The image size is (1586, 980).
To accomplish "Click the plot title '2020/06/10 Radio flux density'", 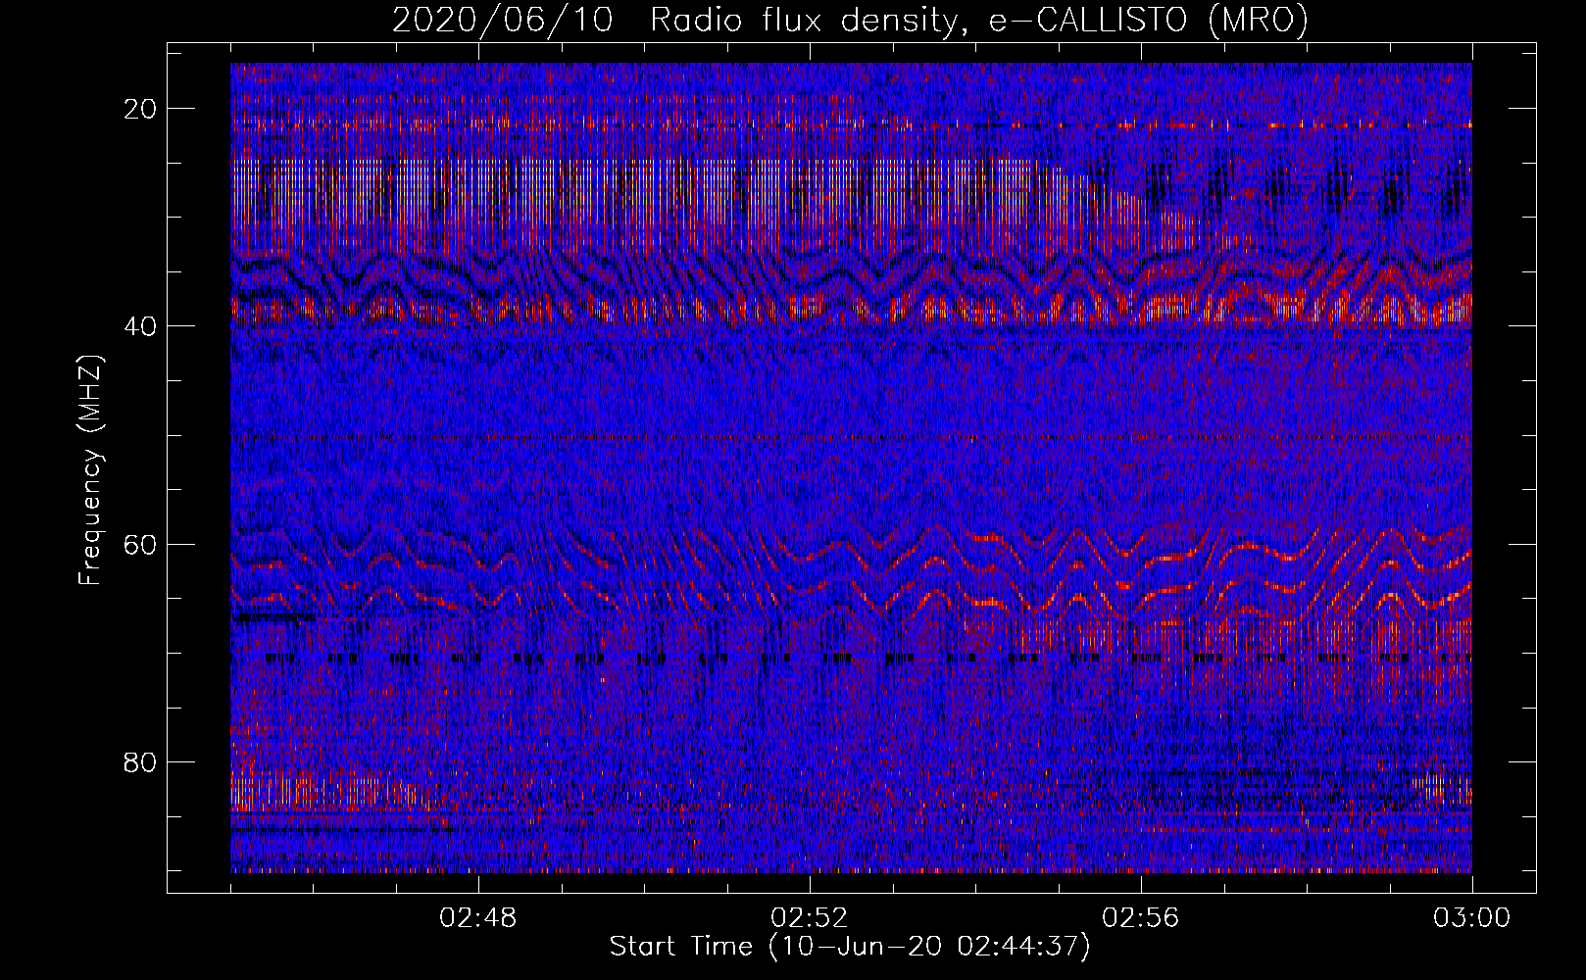I will (x=850, y=20).
